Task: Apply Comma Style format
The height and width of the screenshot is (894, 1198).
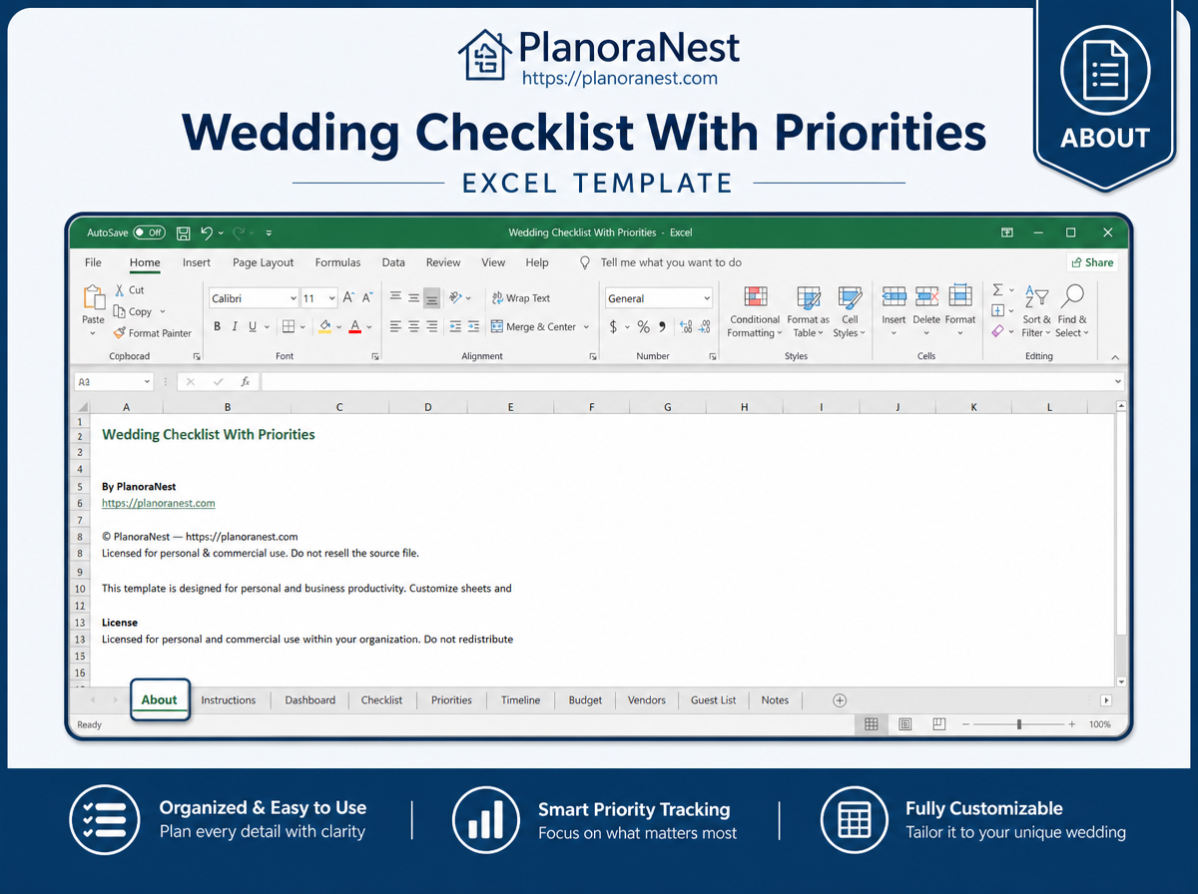Action: [663, 327]
